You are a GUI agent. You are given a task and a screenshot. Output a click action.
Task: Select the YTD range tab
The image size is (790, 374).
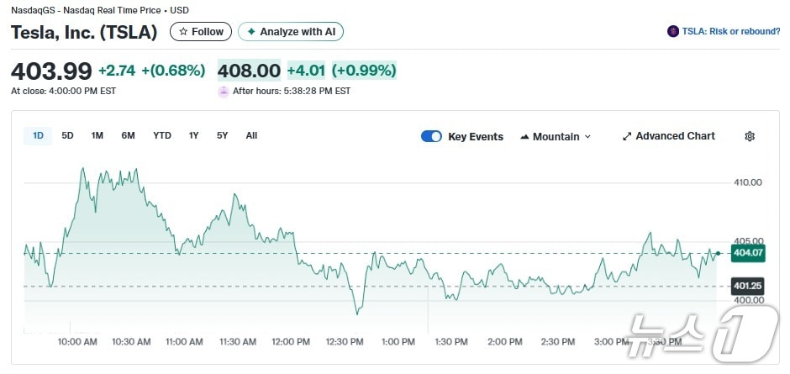[x=162, y=135]
